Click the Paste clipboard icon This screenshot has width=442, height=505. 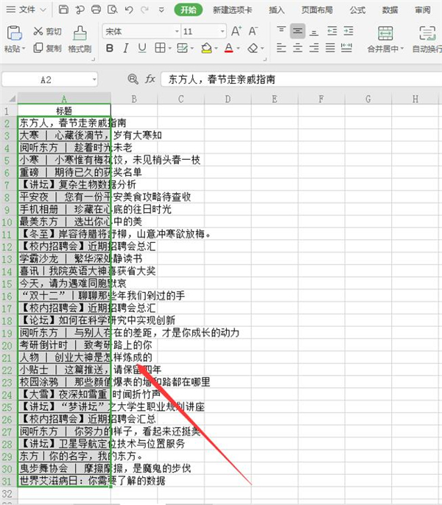pos(14,33)
